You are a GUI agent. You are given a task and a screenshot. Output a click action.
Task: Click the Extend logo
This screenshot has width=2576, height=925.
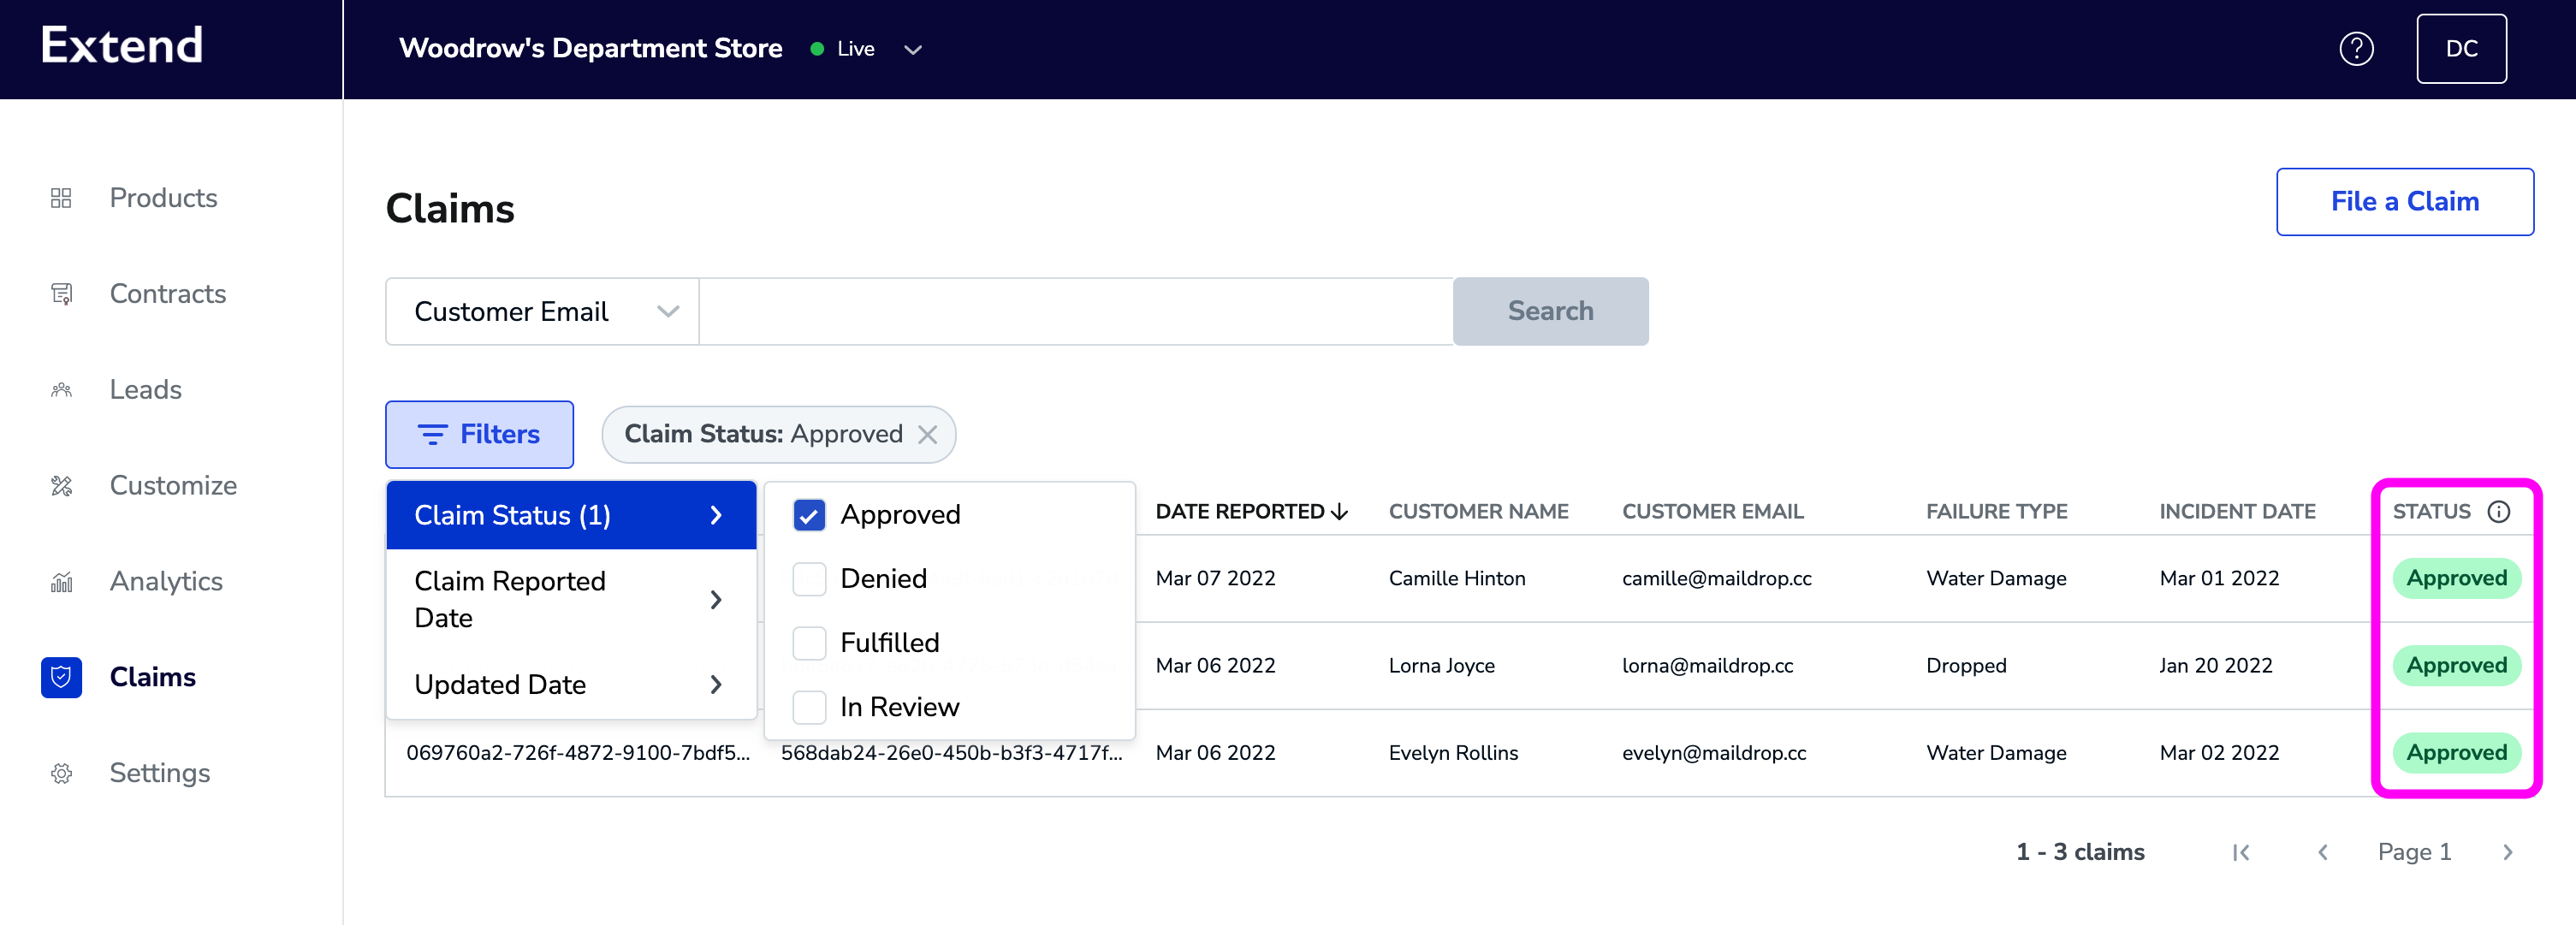point(122,46)
